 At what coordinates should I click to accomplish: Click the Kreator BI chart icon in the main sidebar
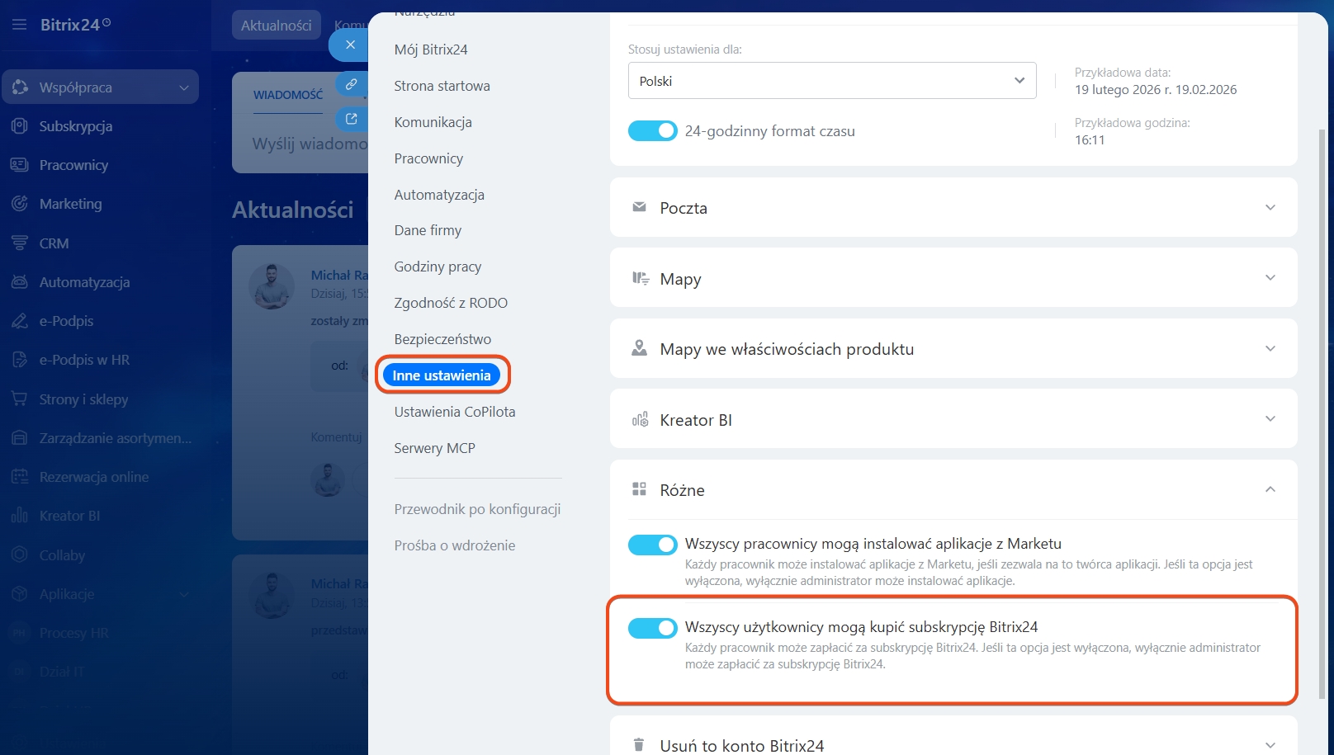point(20,516)
